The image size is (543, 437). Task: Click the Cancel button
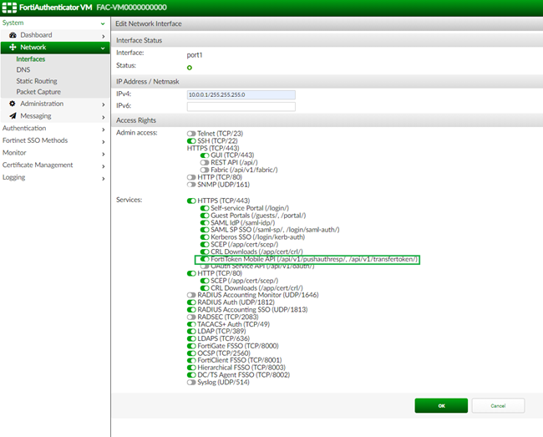coord(498,405)
